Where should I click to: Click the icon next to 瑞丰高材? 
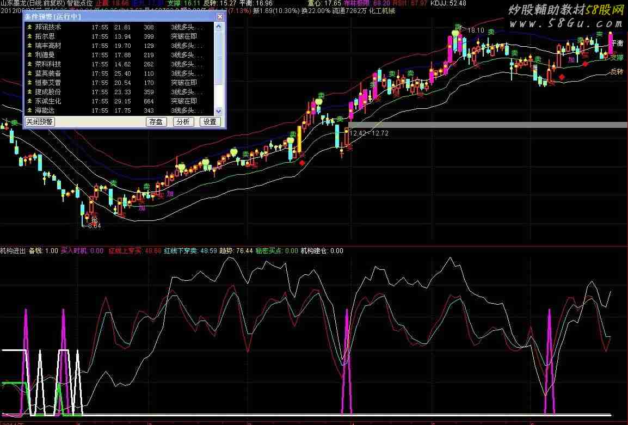tap(29, 46)
